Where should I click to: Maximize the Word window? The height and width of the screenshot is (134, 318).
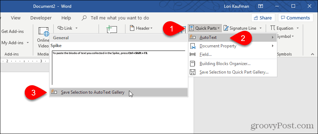pos(294,6)
